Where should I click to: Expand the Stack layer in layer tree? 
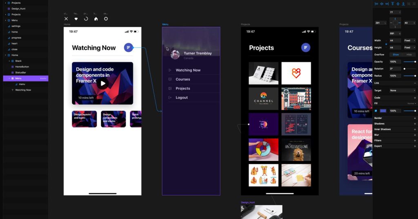[x=9, y=61]
